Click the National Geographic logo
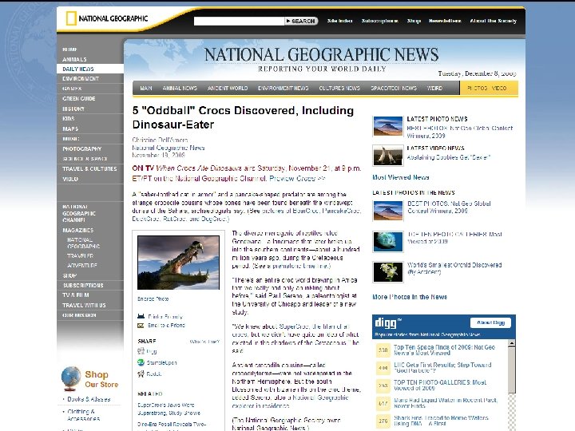The image size is (575, 431). click(x=107, y=18)
